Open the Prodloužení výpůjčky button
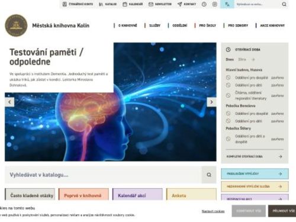The height and width of the screenshot is (222, 296). click(x=255, y=174)
